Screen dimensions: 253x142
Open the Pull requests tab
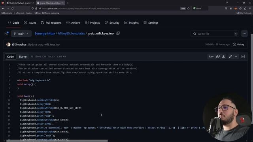click(x=51, y=23)
